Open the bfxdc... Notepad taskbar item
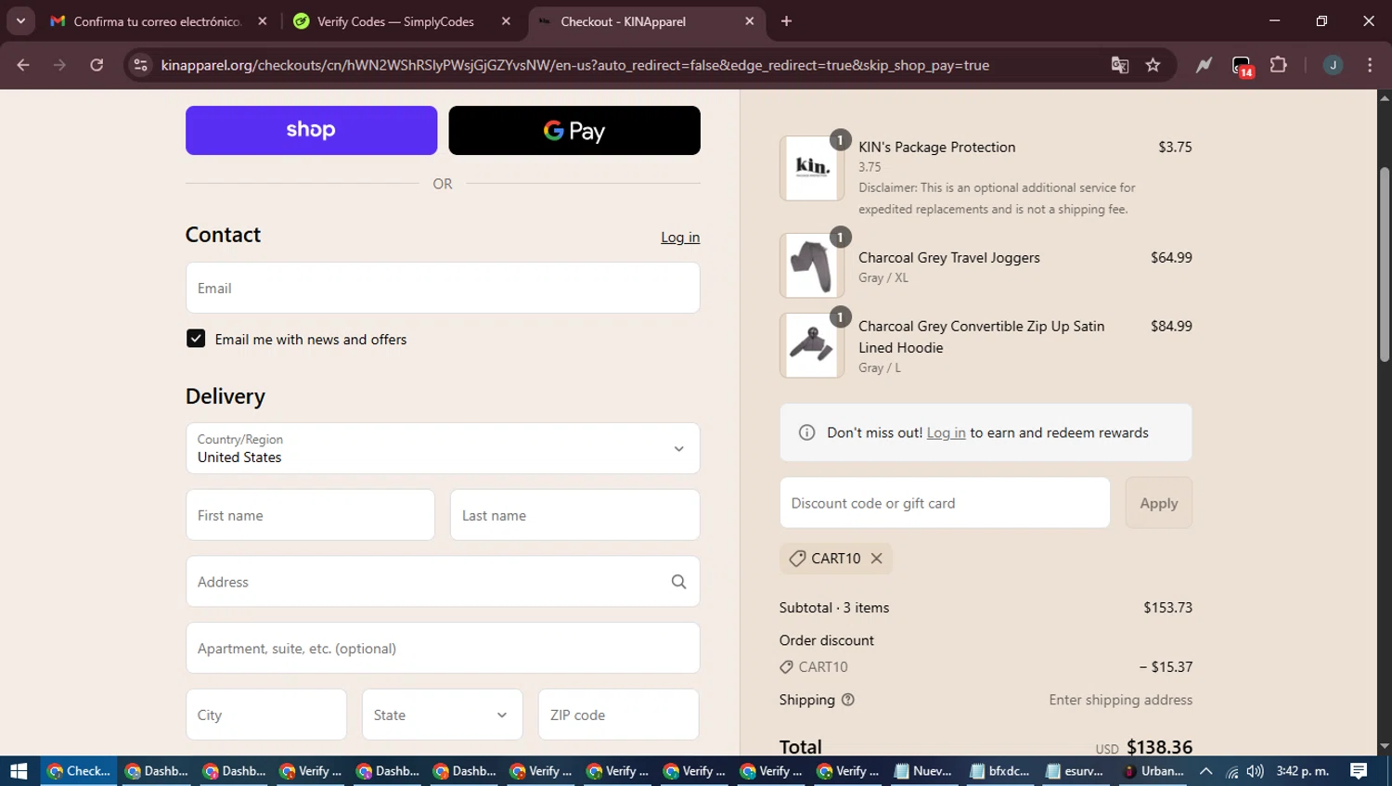1392x786 pixels. [x=999, y=771]
